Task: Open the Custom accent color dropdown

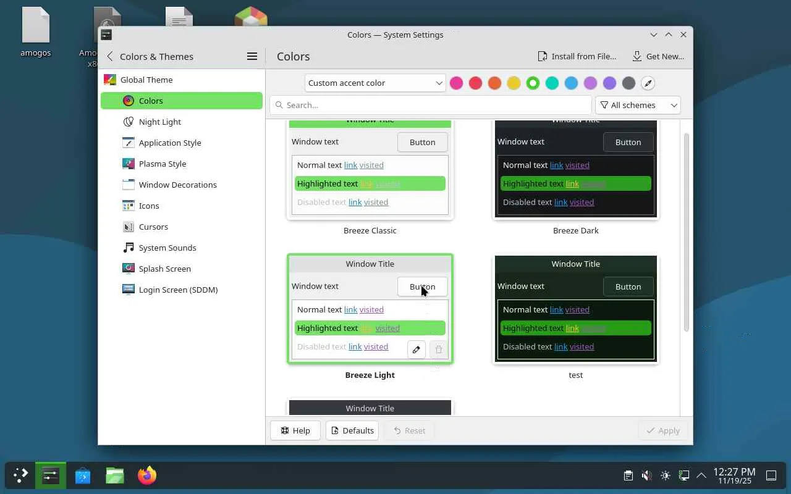Action: (375, 83)
